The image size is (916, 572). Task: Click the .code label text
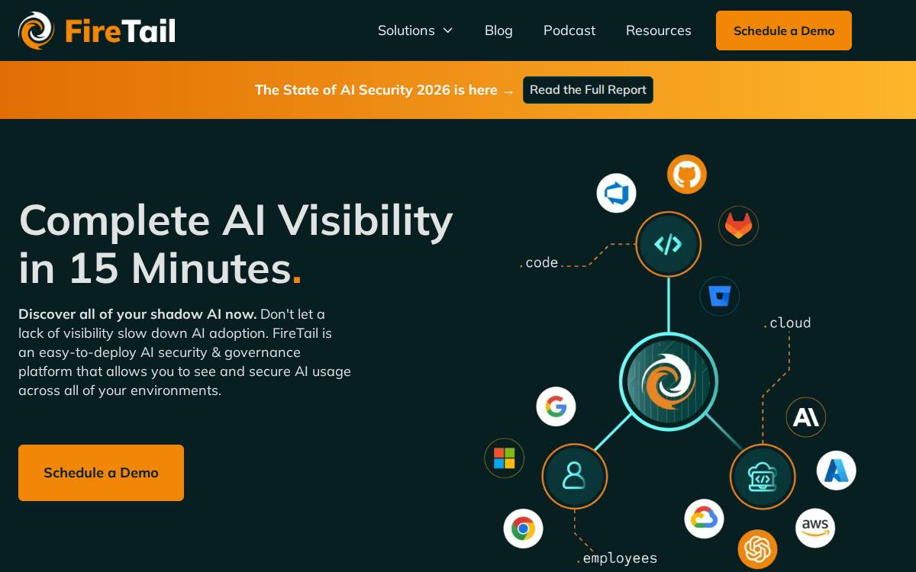click(539, 262)
